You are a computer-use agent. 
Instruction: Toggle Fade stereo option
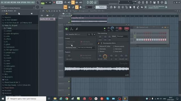117,49
